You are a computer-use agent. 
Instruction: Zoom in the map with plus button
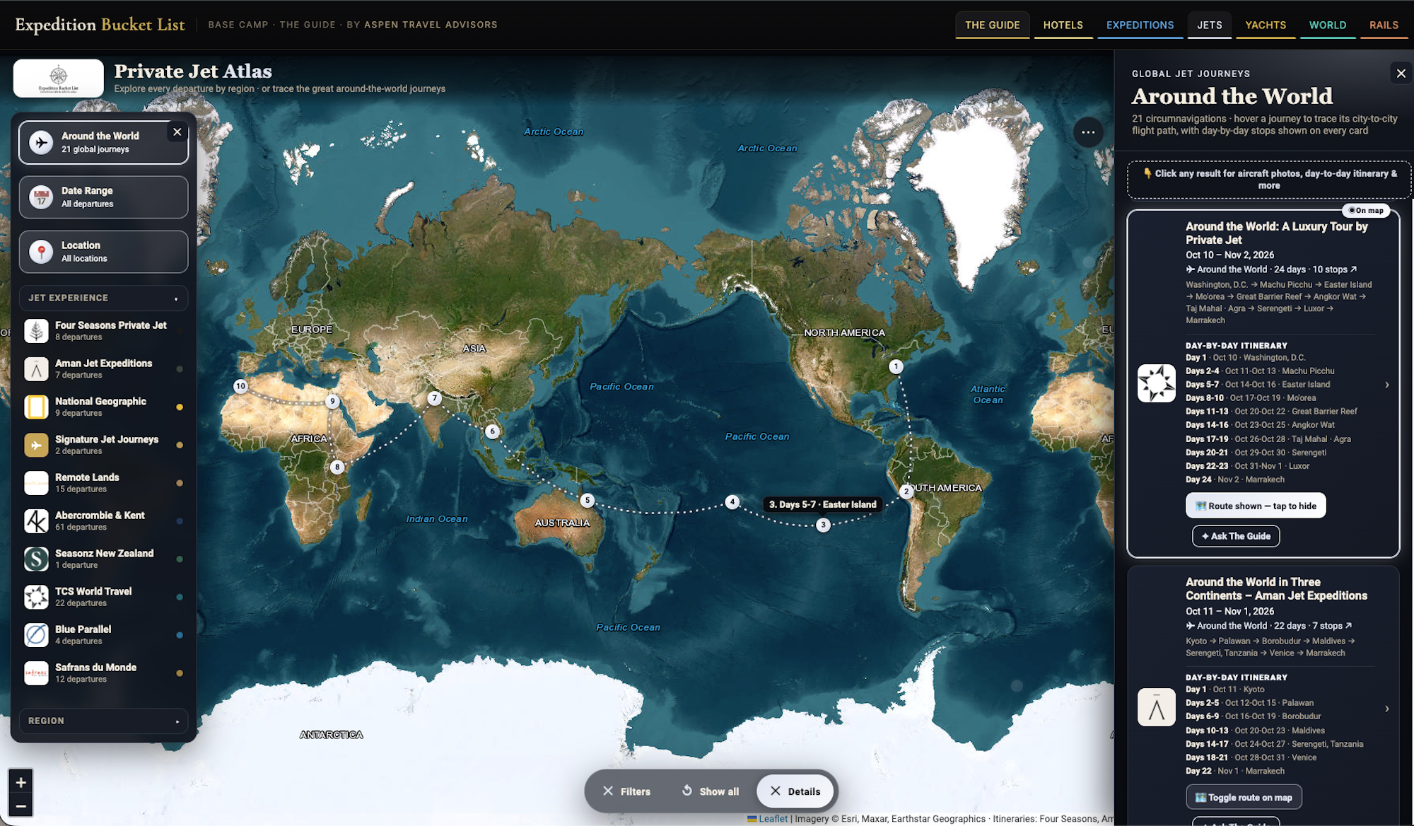(21, 782)
